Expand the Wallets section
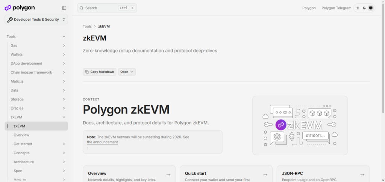This screenshot has height=182, width=385. tap(64, 54)
